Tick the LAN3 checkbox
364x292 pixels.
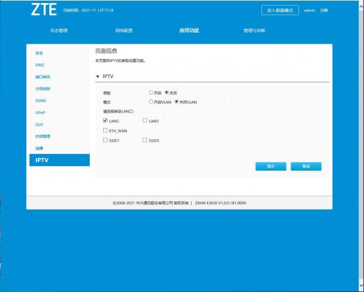145,121
